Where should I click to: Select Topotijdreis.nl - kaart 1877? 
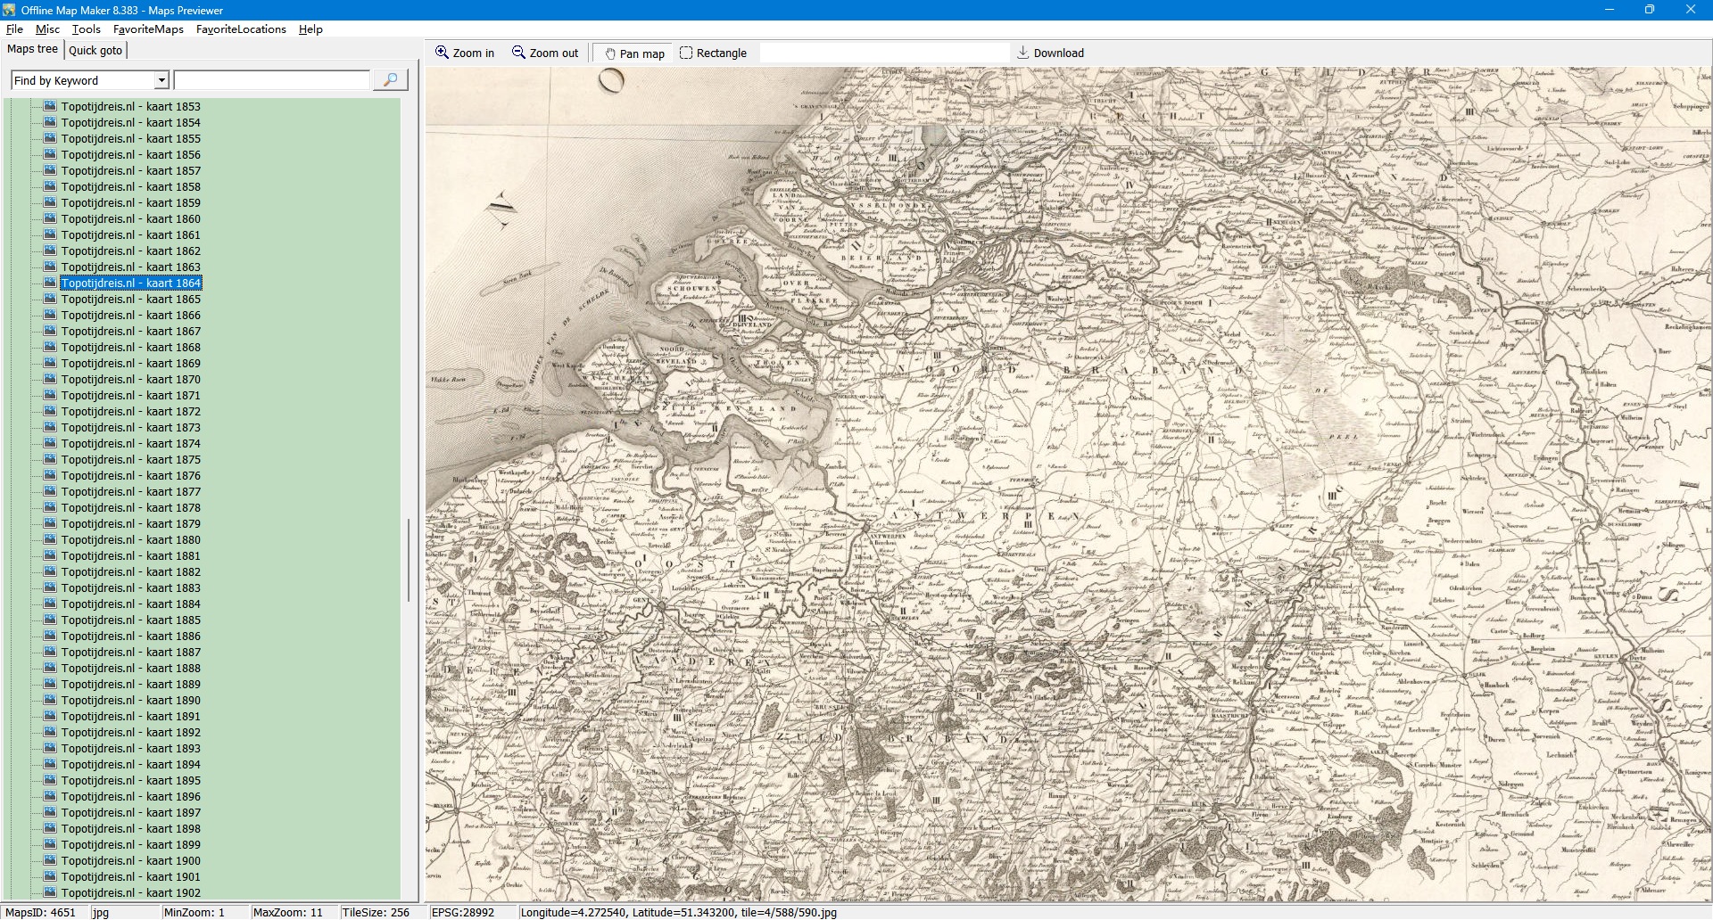pyautogui.click(x=130, y=492)
